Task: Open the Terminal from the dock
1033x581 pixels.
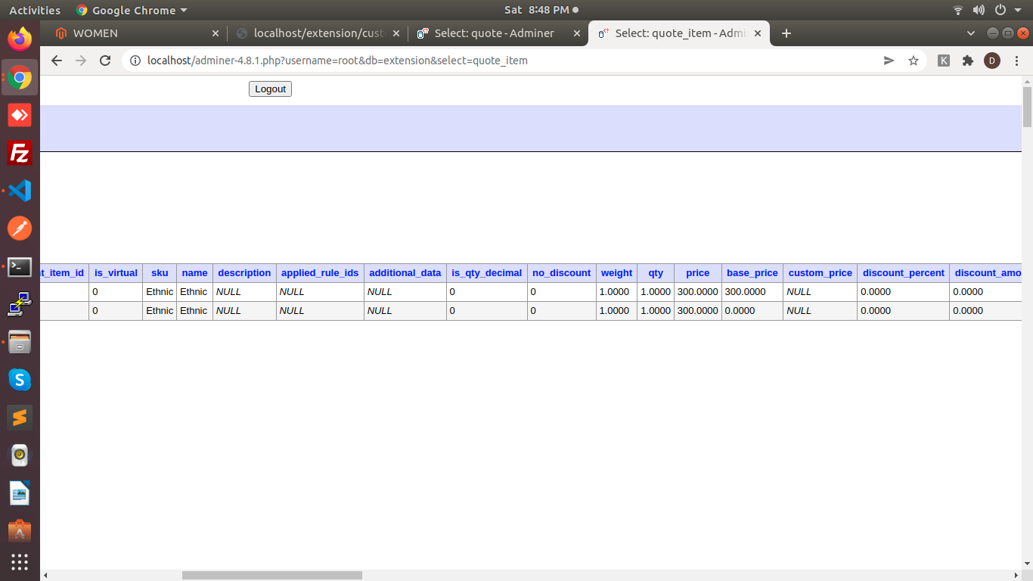Action: tap(20, 266)
